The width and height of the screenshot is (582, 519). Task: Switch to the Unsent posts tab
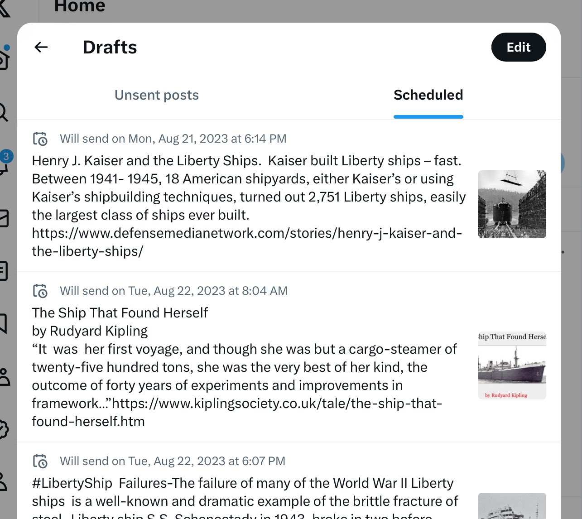click(157, 95)
